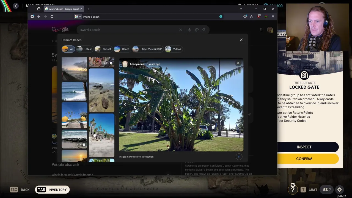The width and height of the screenshot is (352, 198).
Task: Click the globe translate icon in address bar
Action: [221, 16]
